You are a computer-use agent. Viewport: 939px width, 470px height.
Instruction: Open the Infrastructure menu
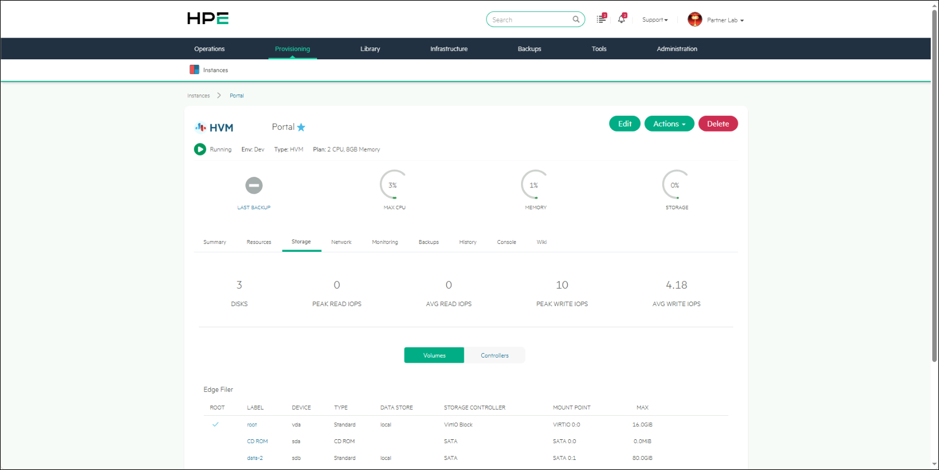[449, 49]
